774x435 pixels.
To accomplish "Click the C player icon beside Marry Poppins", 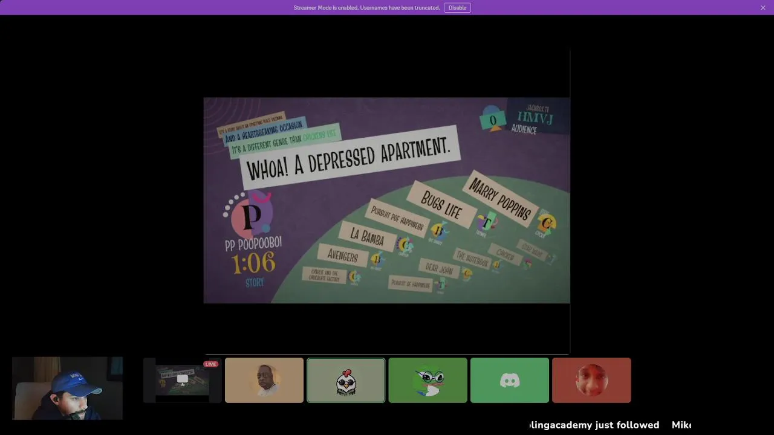I will click(546, 224).
